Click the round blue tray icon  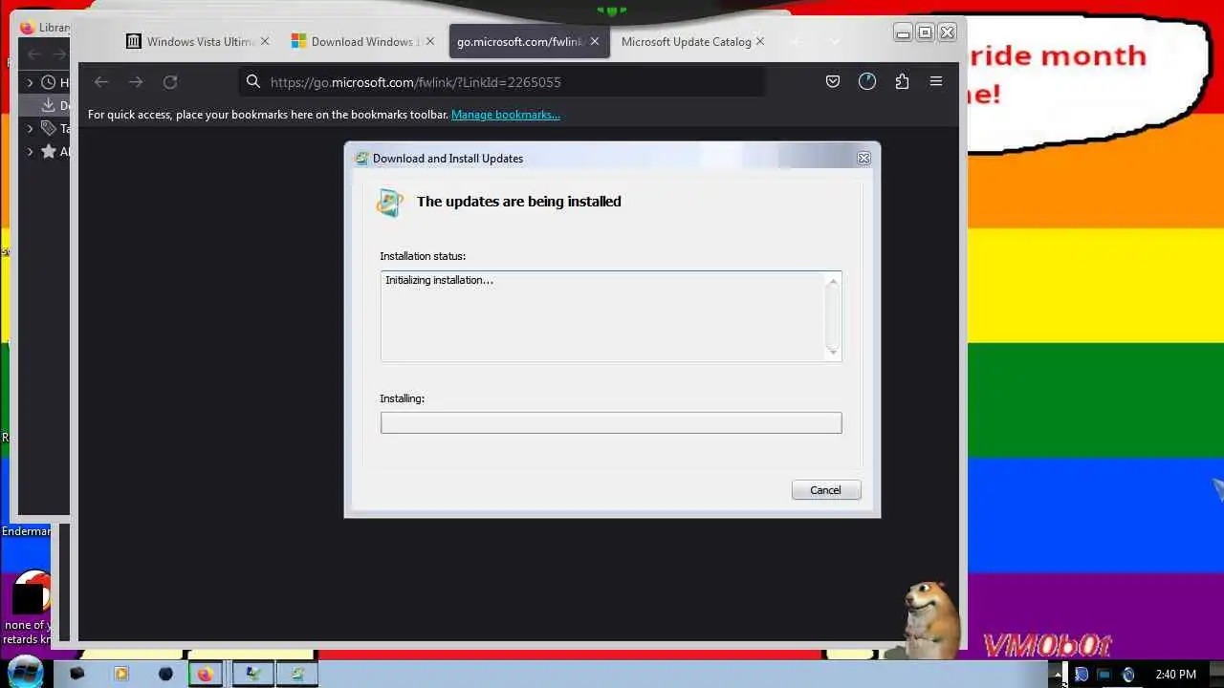(x=1127, y=675)
